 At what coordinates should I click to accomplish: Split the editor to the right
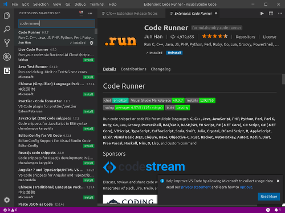(x=271, y=13)
